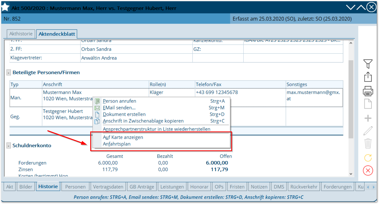Click the Anwältin Andrea cell
Image resolution: width=379 pixels, height=204 pixels.
tap(136, 58)
